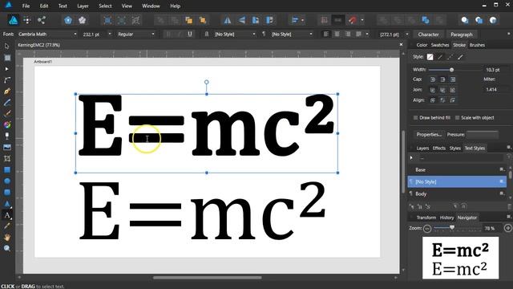Click the blue Add boolean operation icon
Image resolution: width=513 pixels, height=289 pixels.
click(426, 20)
